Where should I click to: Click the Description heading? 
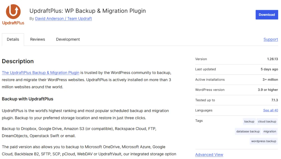(x=18, y=61)
